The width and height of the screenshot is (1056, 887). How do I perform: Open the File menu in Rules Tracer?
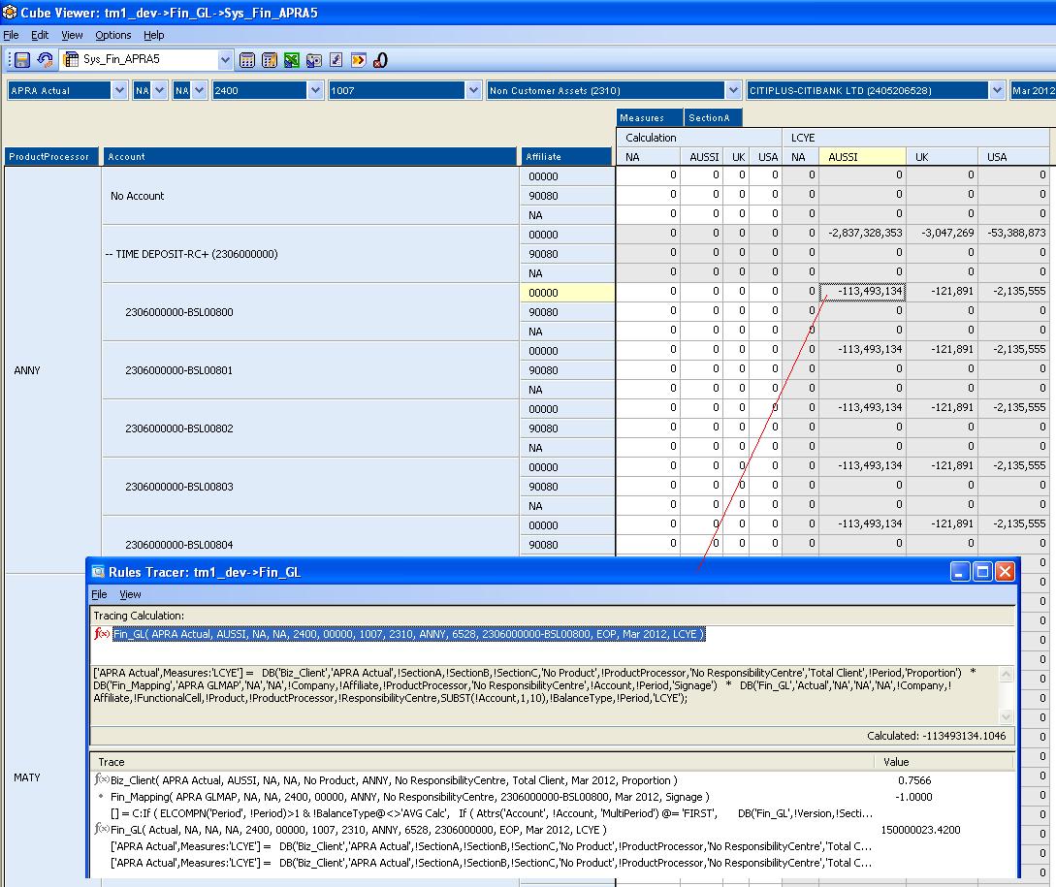click(x=99, y=594)
